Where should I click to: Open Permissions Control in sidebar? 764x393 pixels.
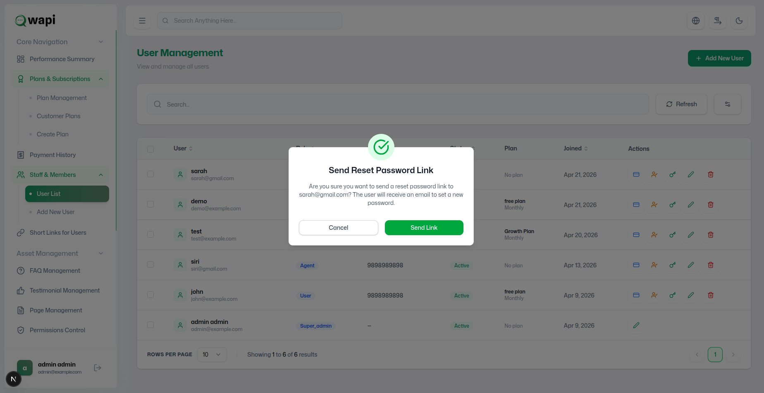(60, 330)
